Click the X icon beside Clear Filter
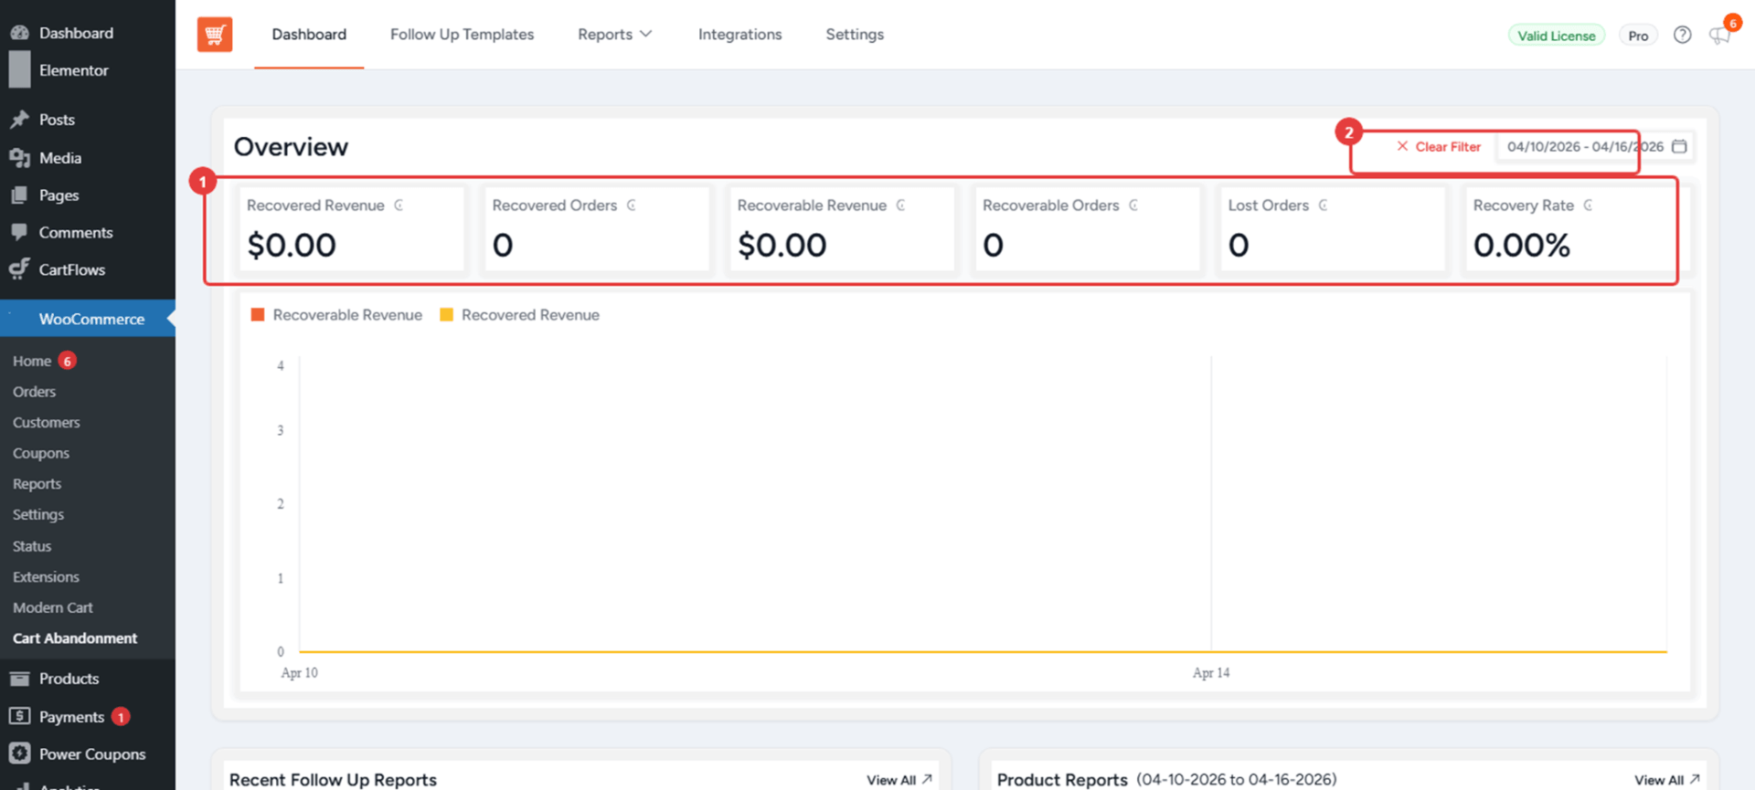 1402,146
